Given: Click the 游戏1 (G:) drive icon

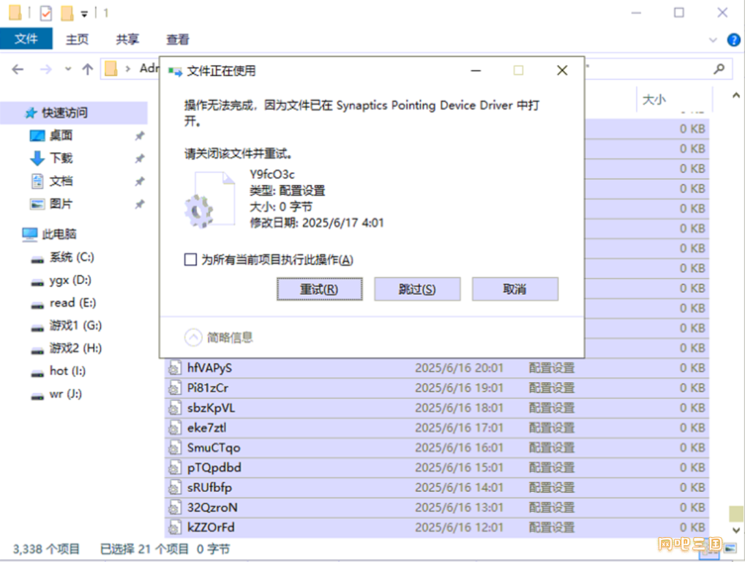Looking at the screenshot, I should [37, 326].
